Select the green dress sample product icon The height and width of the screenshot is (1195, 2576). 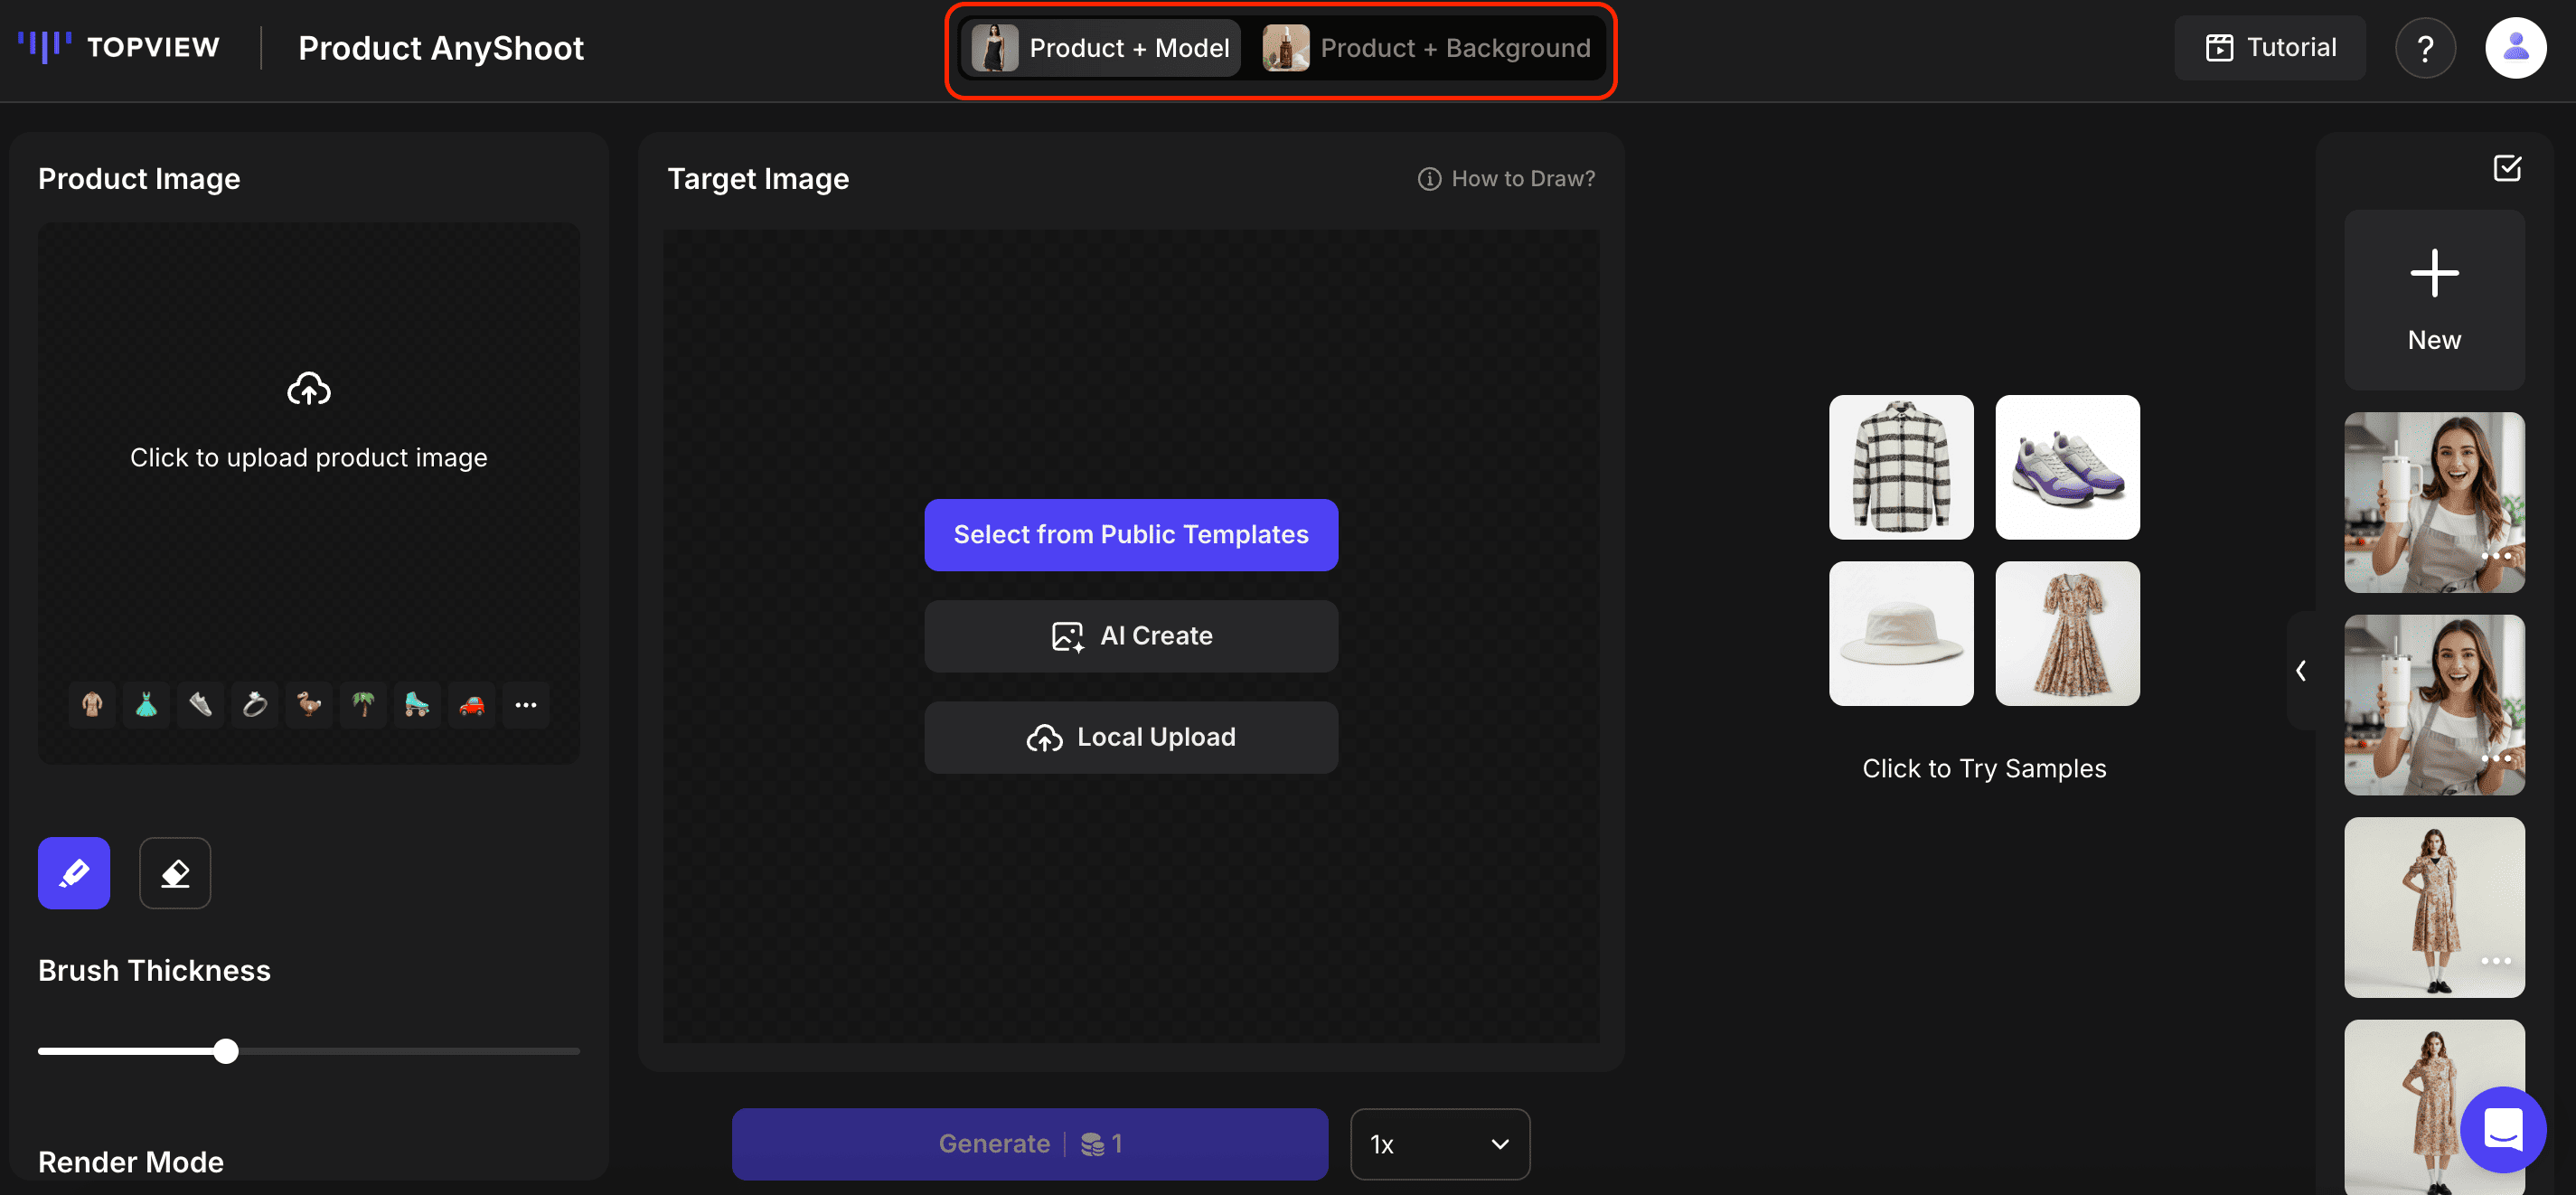tap(146, 704)
